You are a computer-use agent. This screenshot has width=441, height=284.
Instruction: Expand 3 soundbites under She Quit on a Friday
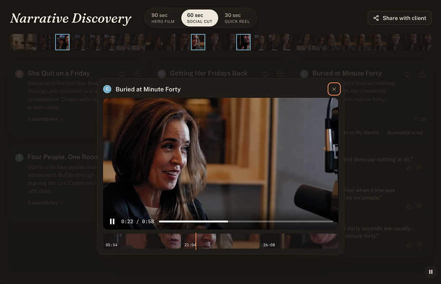coord(45,119)
